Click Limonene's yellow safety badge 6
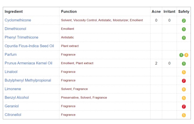Viewport: 194px width, 124px height. point(184,89)
